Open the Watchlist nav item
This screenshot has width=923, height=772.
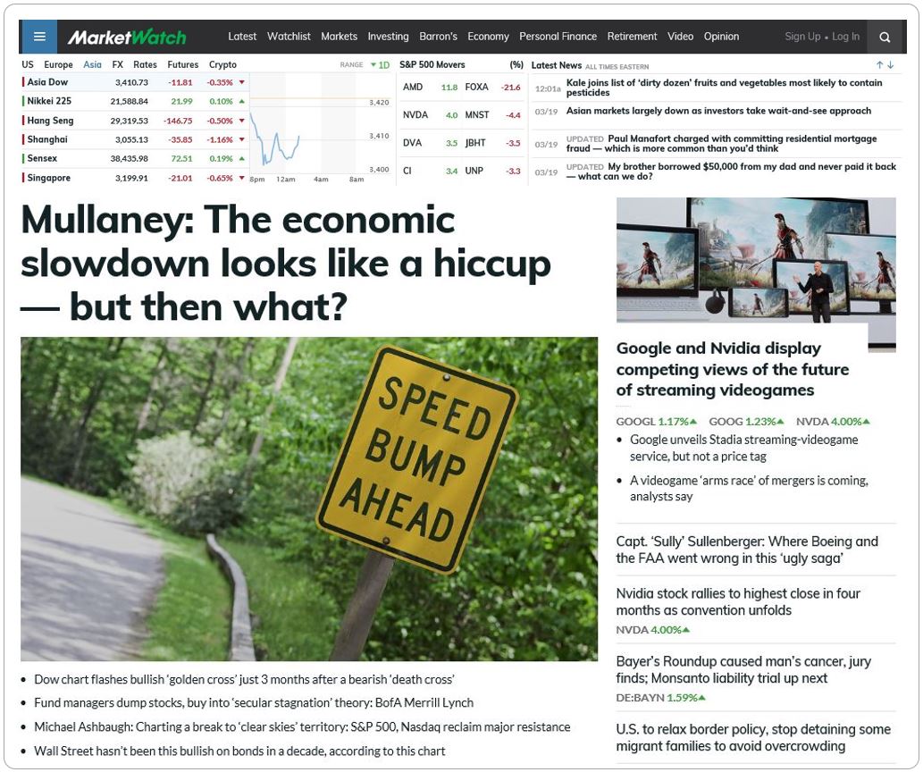point(289,37)
